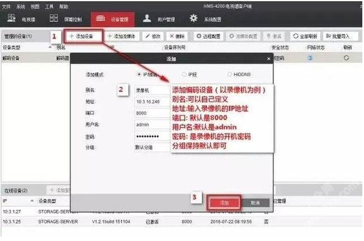Switch to the 设备管理 device management tab
364x241 pixels.
pyautogui.click(x=112, y=20)
